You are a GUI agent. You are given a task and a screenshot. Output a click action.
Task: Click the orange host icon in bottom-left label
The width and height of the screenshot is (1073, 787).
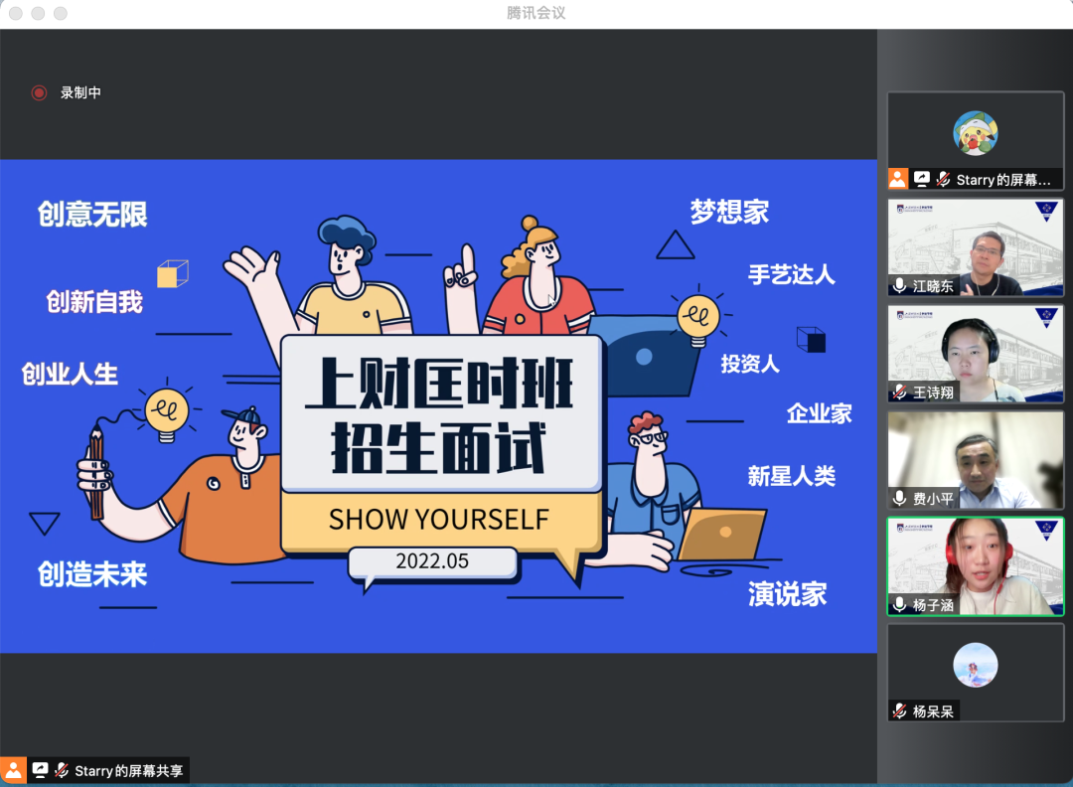pos(13,770)
